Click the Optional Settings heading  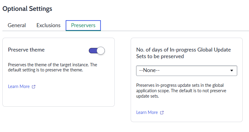27,9
